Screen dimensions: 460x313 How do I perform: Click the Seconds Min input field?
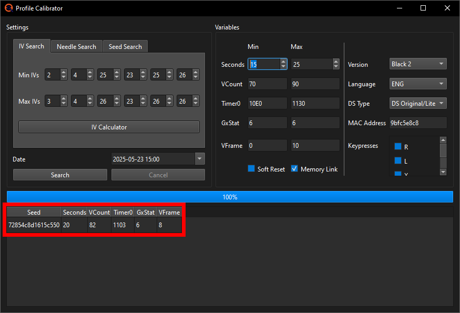[x=264, y=64]
